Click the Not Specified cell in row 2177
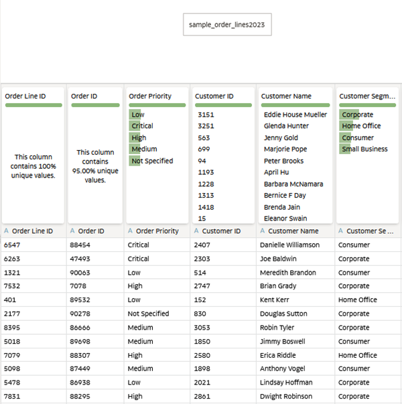This screenshot has height=404, width=402. 157,314
